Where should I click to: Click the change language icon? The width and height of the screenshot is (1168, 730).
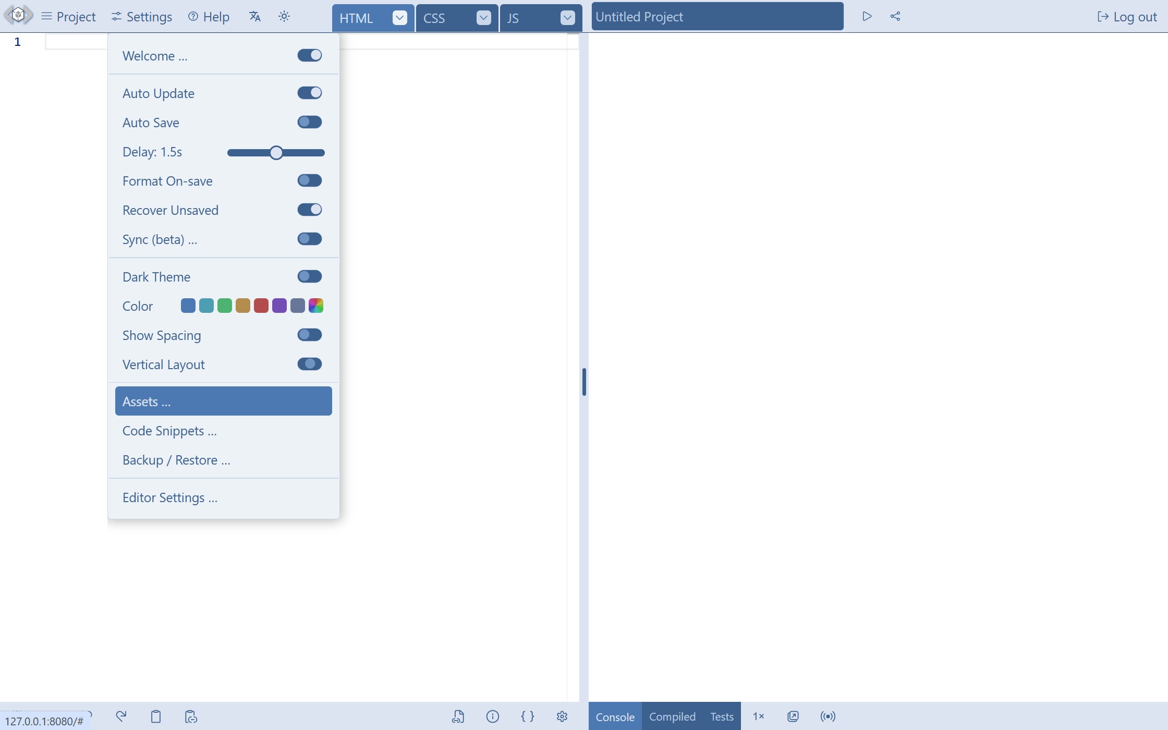pyautogui.click(x=254, y=17)
